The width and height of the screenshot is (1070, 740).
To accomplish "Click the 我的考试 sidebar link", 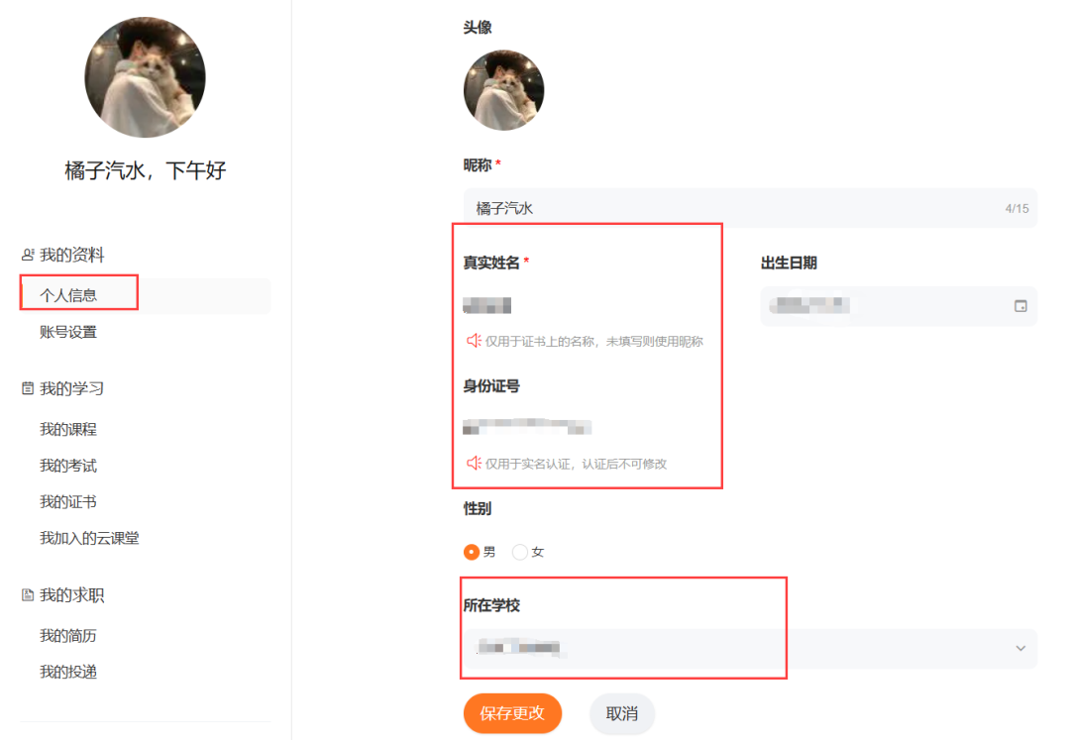I will click(x=67, y=466).
